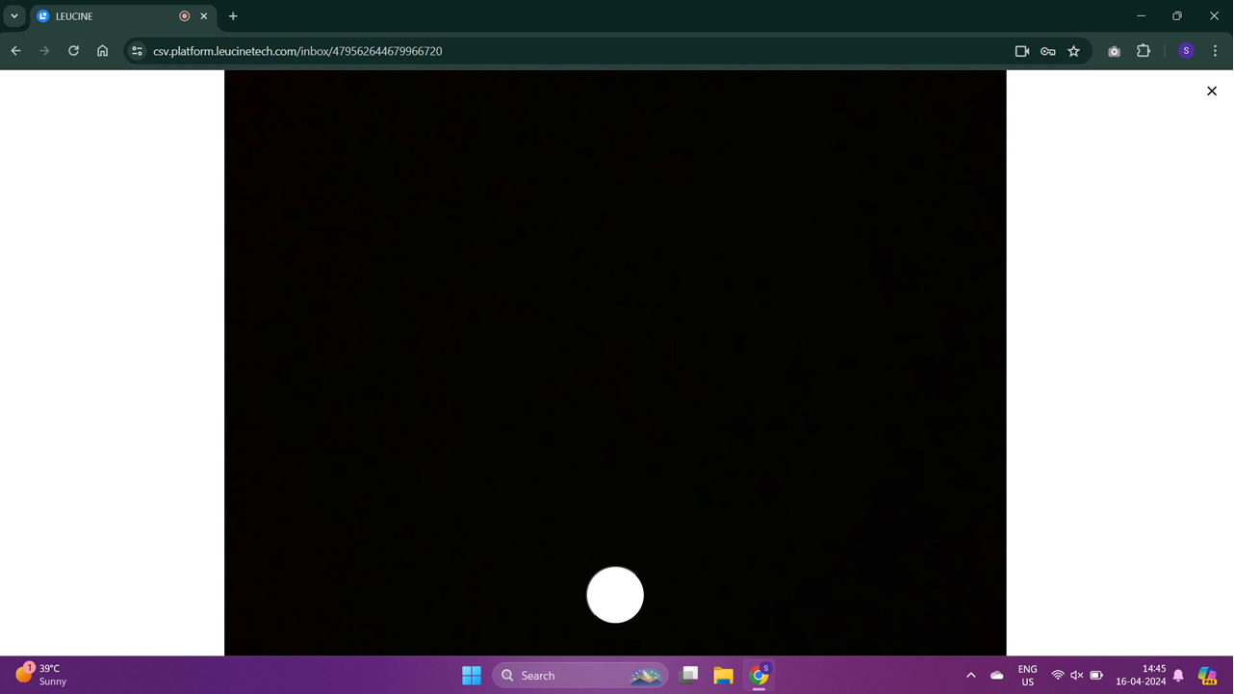Viewport: 1234px width, 694px height.
Task: Open Chrome three-dot menu
Action: point(1215,51)
